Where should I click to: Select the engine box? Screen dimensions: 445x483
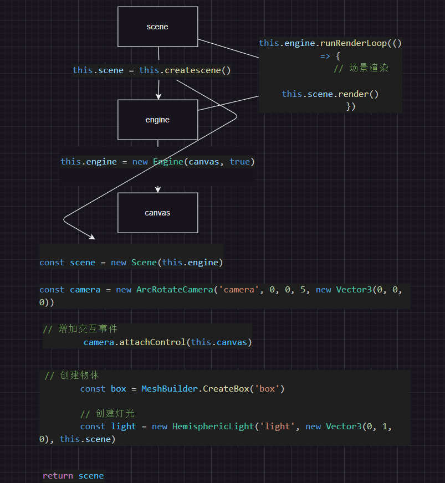[x=157, y=120]
